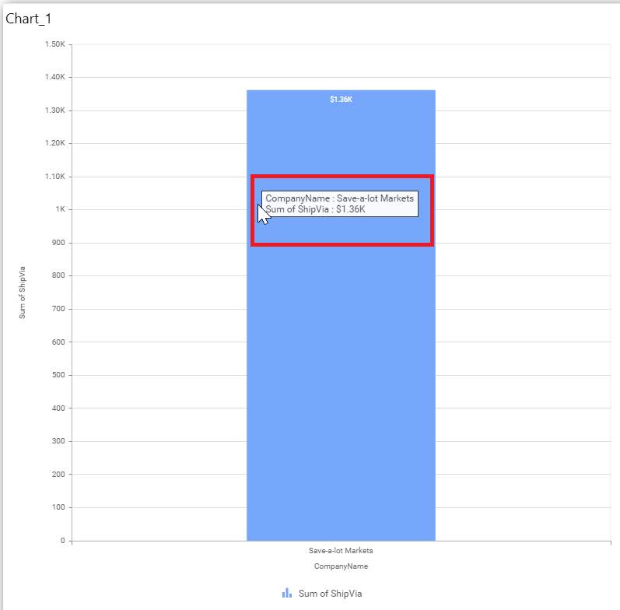Click the '400' y-axis tick label
The image size is (620, 610).
click(58, 408)
